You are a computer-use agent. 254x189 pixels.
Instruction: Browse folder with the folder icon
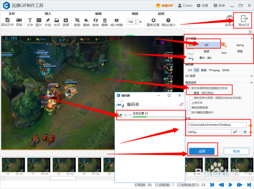(250, 125)
